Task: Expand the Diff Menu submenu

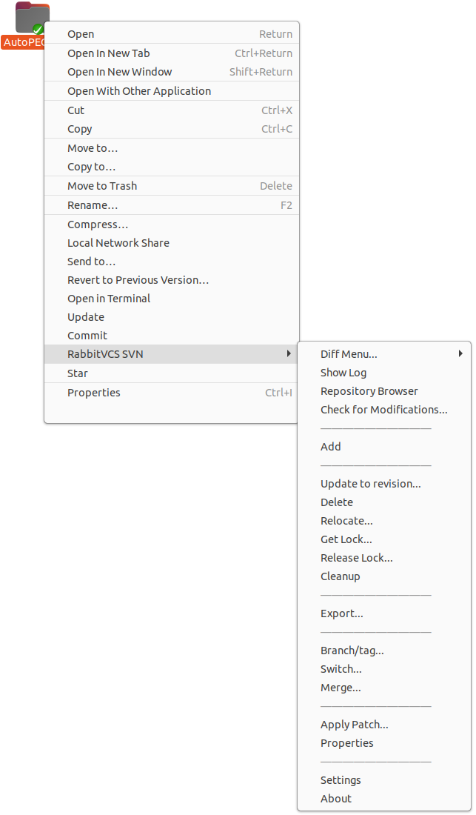Action: [462, 353]
